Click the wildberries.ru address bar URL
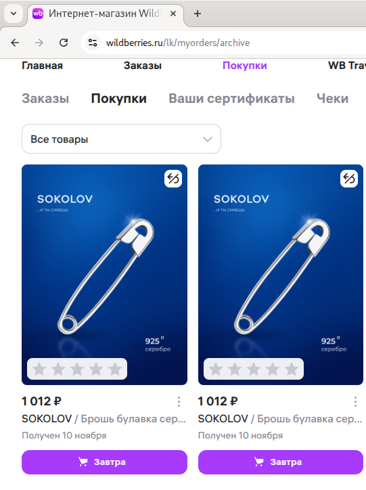Viewport: 366px width, 490px height. click(178, 43)
